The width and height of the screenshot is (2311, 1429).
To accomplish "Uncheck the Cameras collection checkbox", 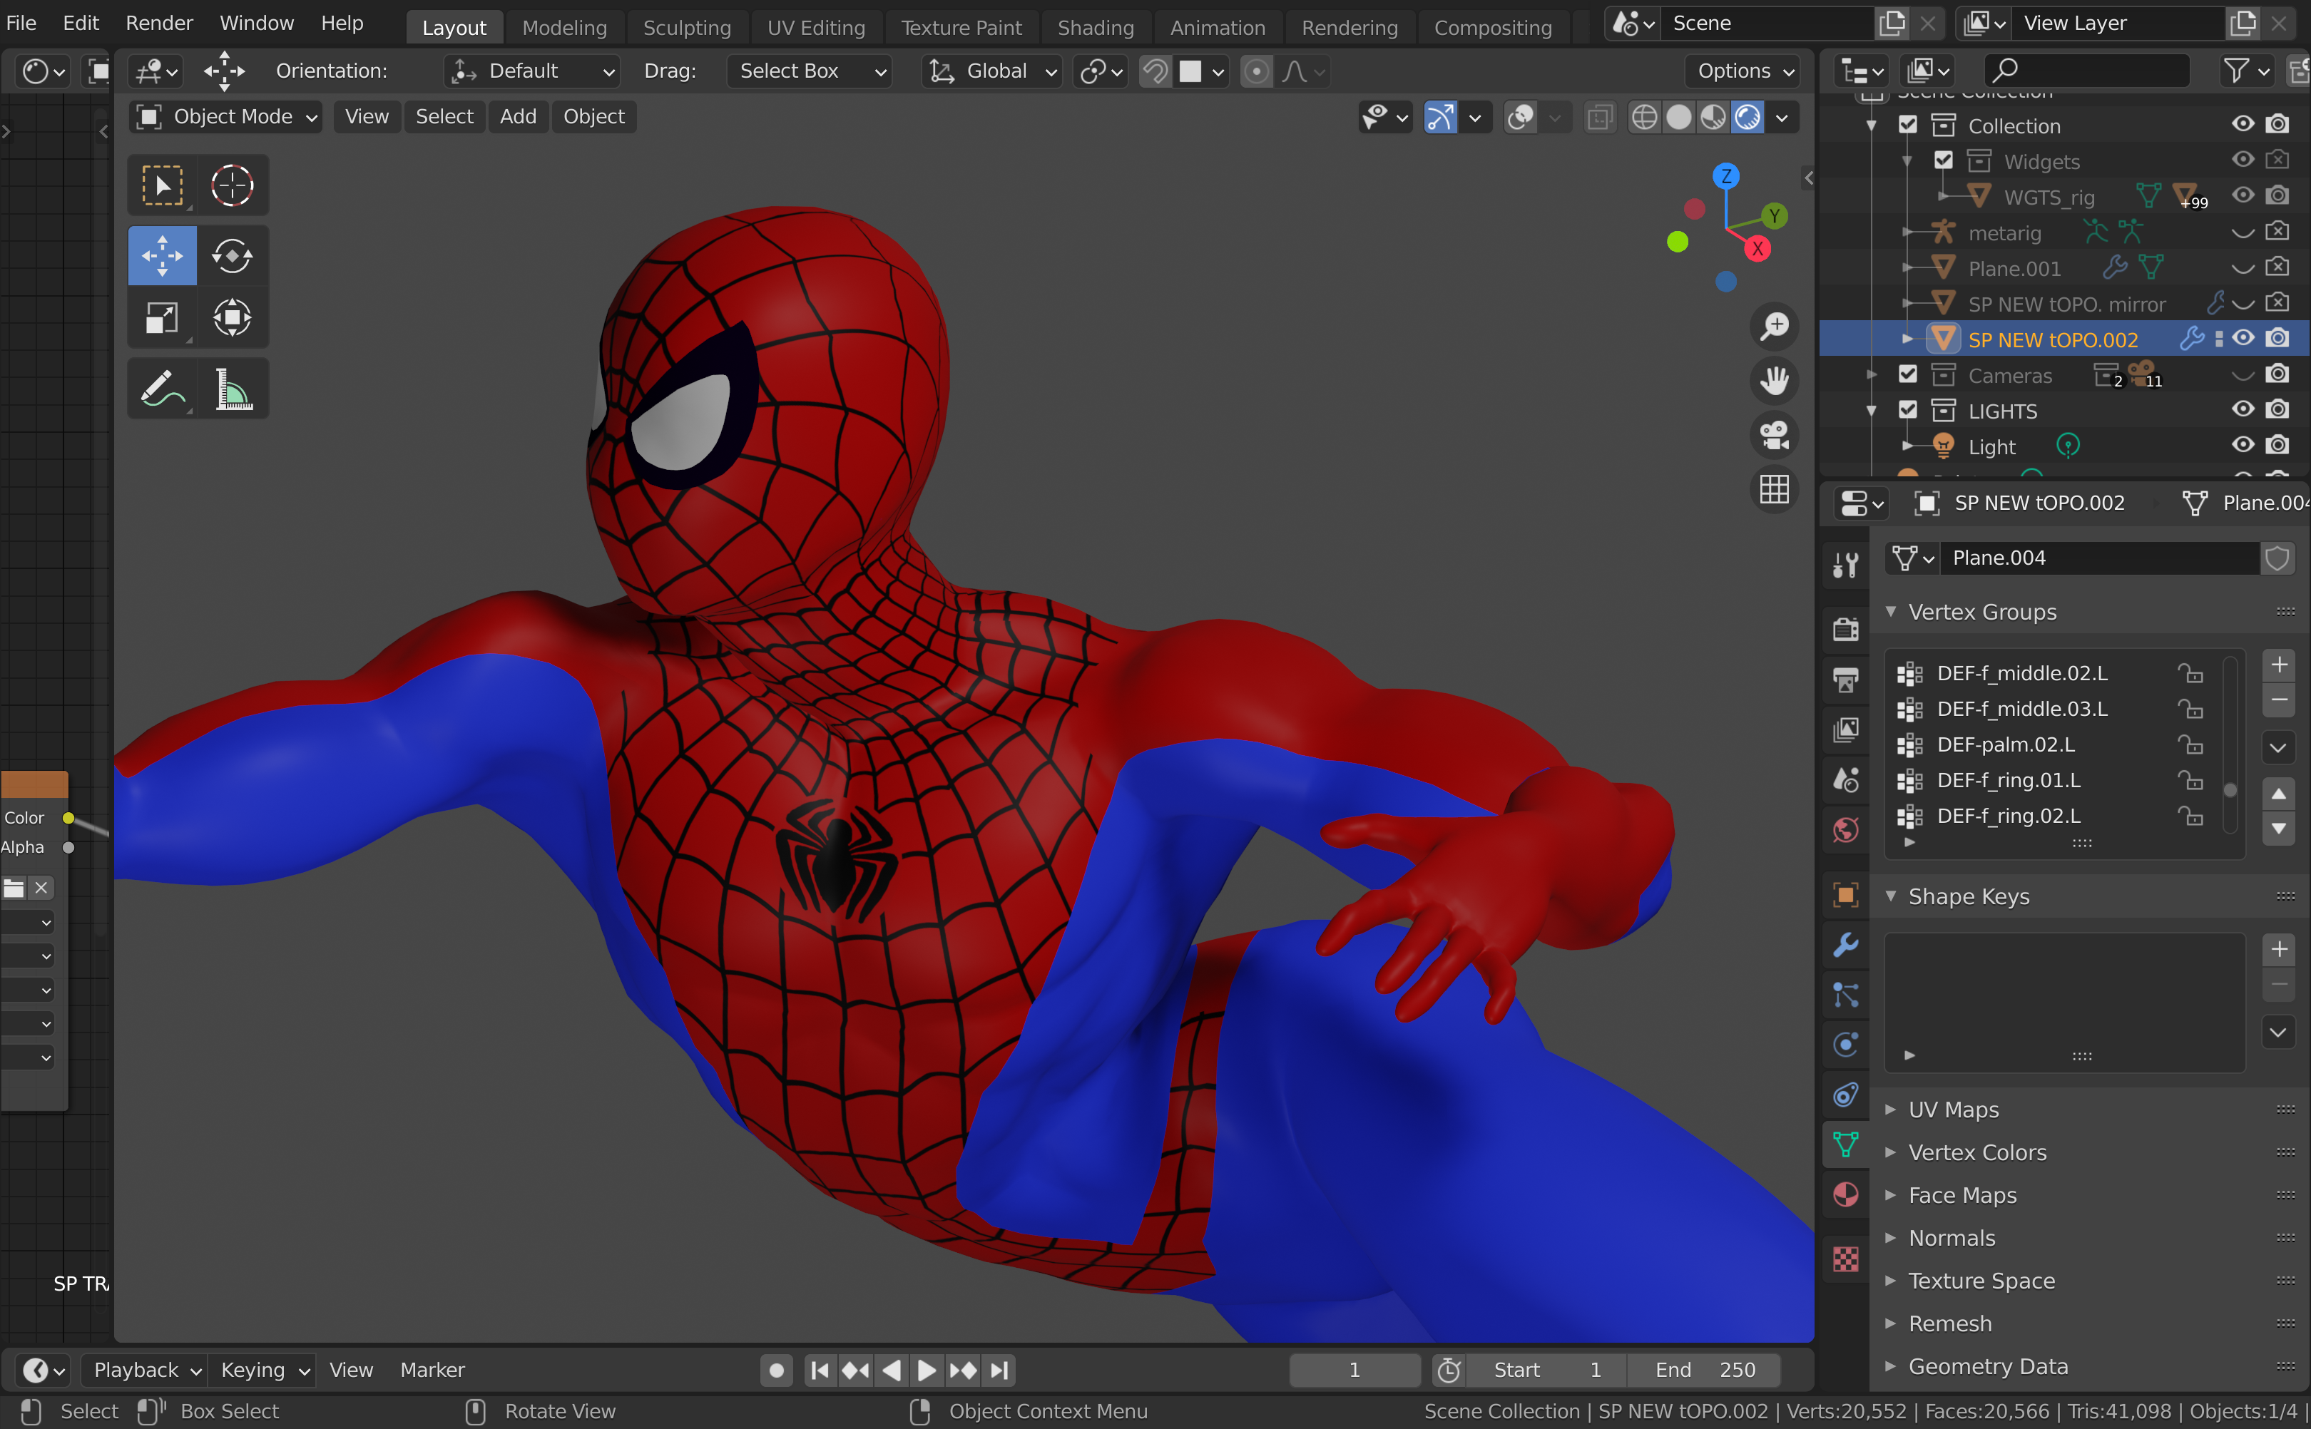I will (1907, 374).
